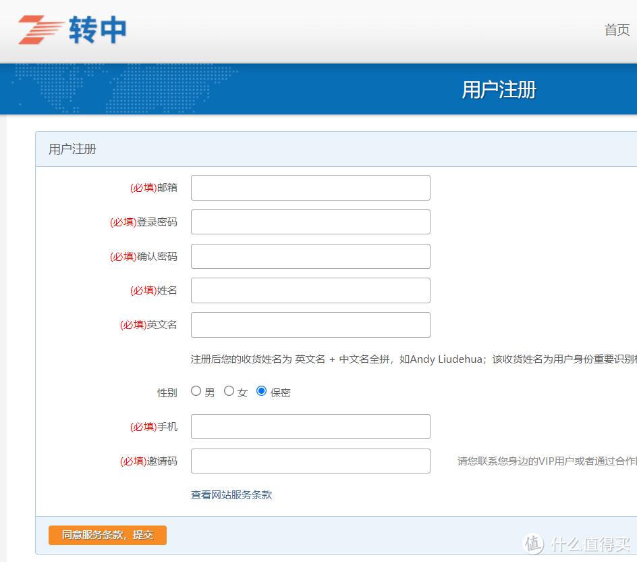Select the 男 gender radio button
The height and width of the screenshot is (562, 637).
[196, 390]
